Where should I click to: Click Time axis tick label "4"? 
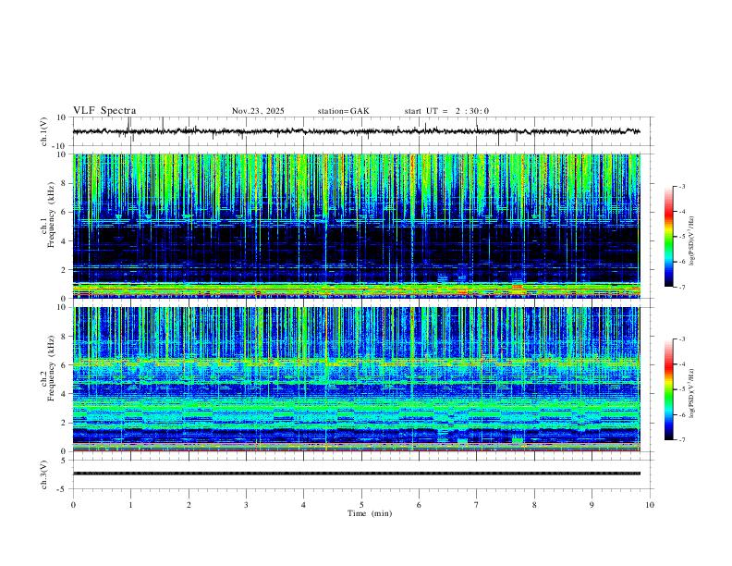(304, 505)
